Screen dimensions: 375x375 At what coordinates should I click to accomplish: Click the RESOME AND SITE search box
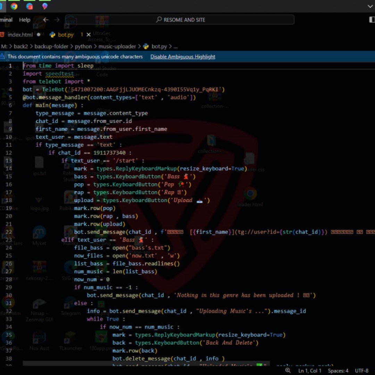(180, 19)
